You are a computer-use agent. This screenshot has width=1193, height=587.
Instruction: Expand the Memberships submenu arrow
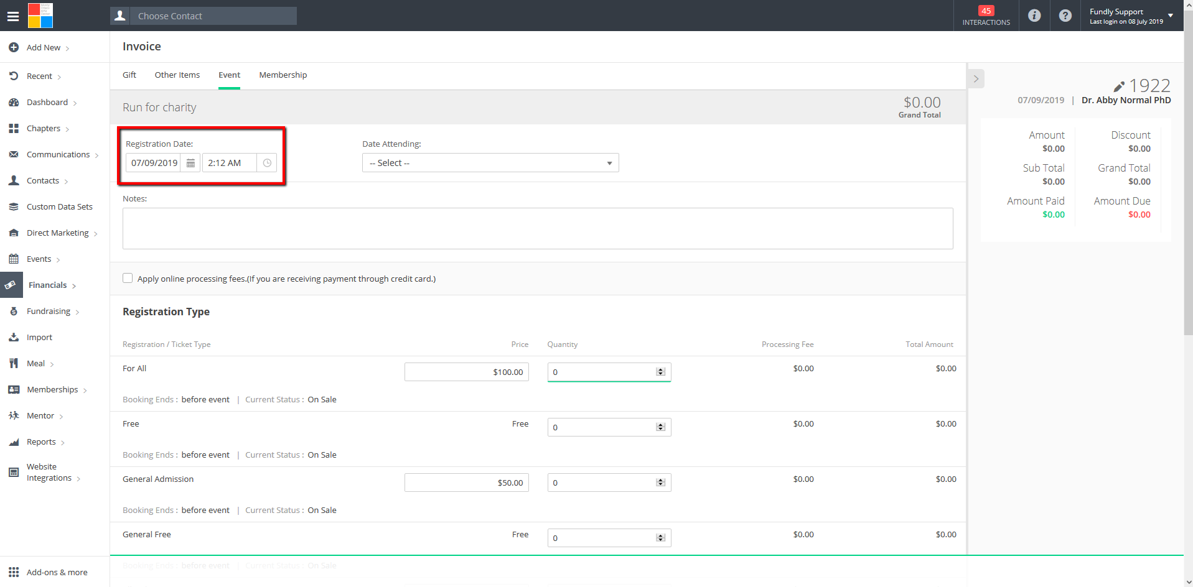[85, 391]
